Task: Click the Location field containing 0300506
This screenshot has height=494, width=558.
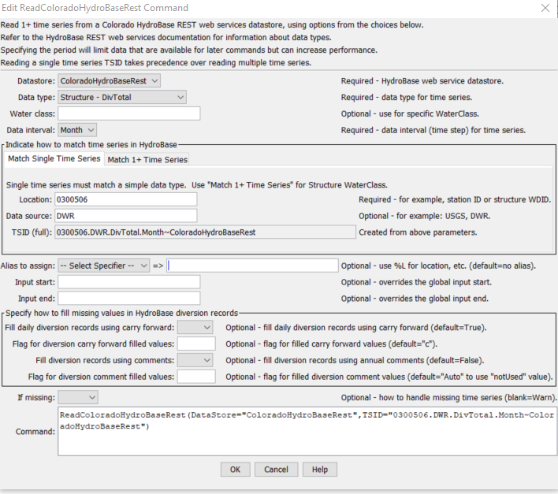Action: (x=125, y=199)
